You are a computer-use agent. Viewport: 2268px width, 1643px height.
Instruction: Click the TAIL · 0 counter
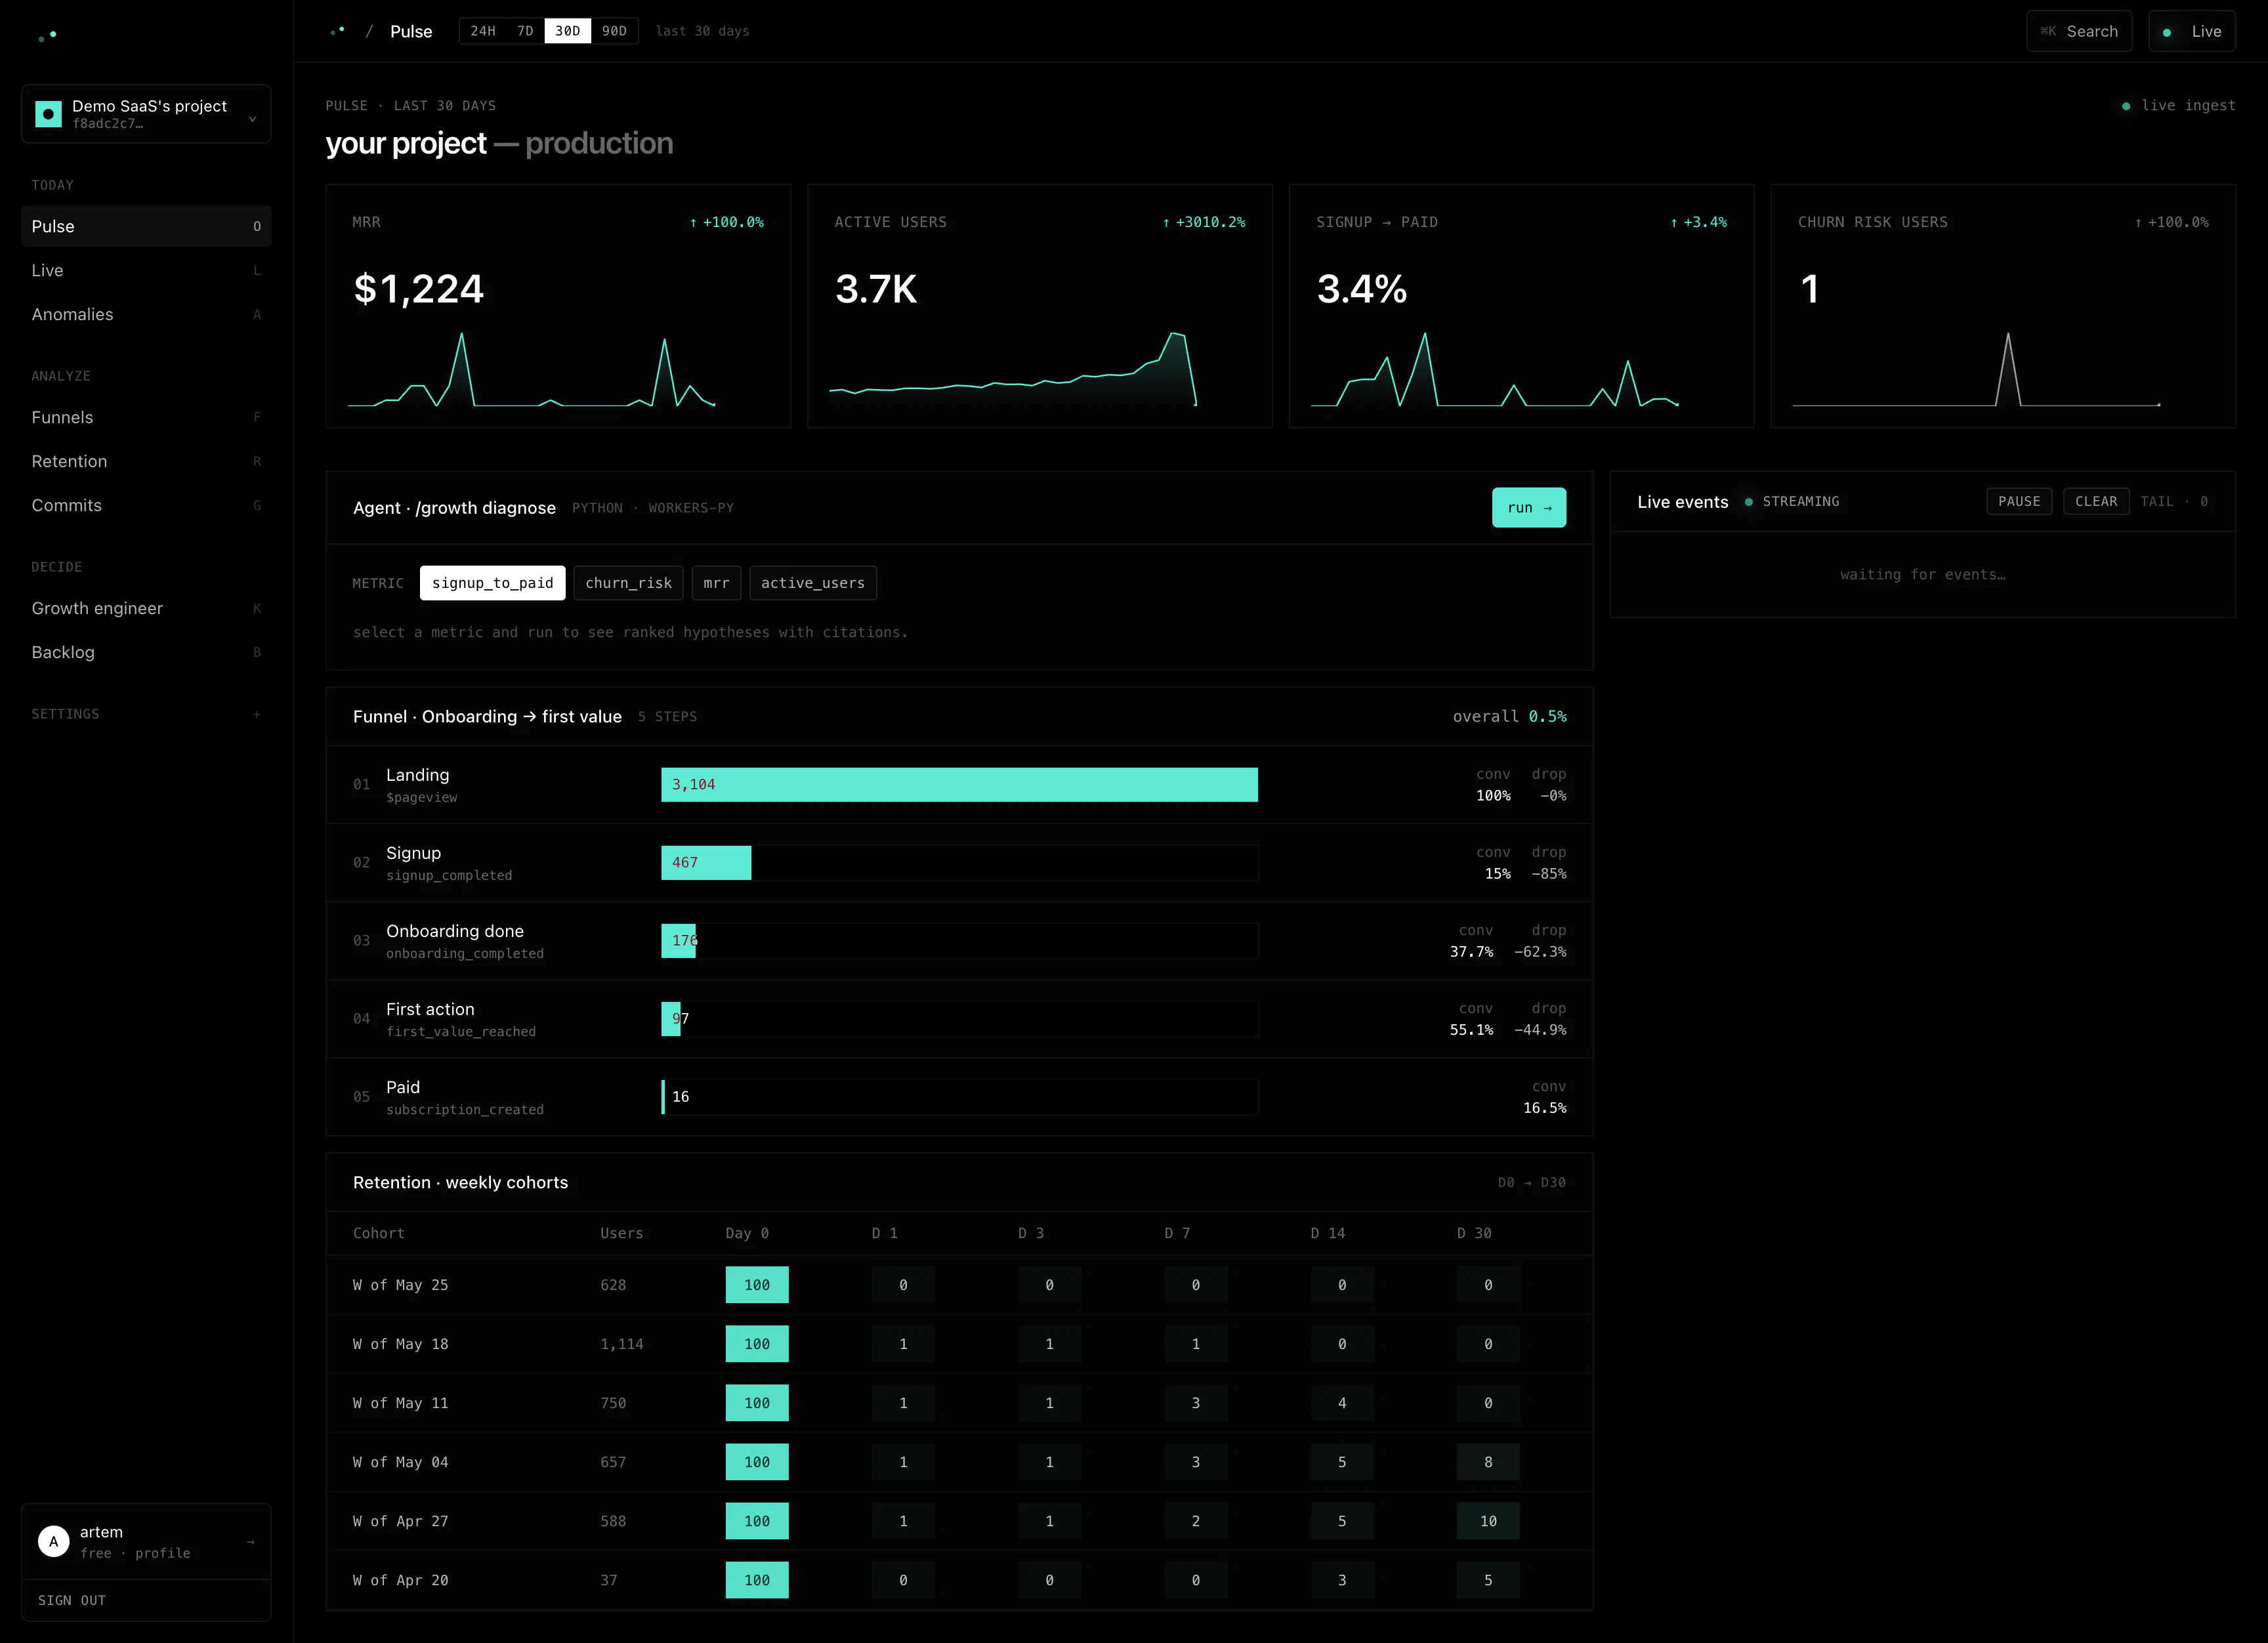click(x=2174, y=501)
